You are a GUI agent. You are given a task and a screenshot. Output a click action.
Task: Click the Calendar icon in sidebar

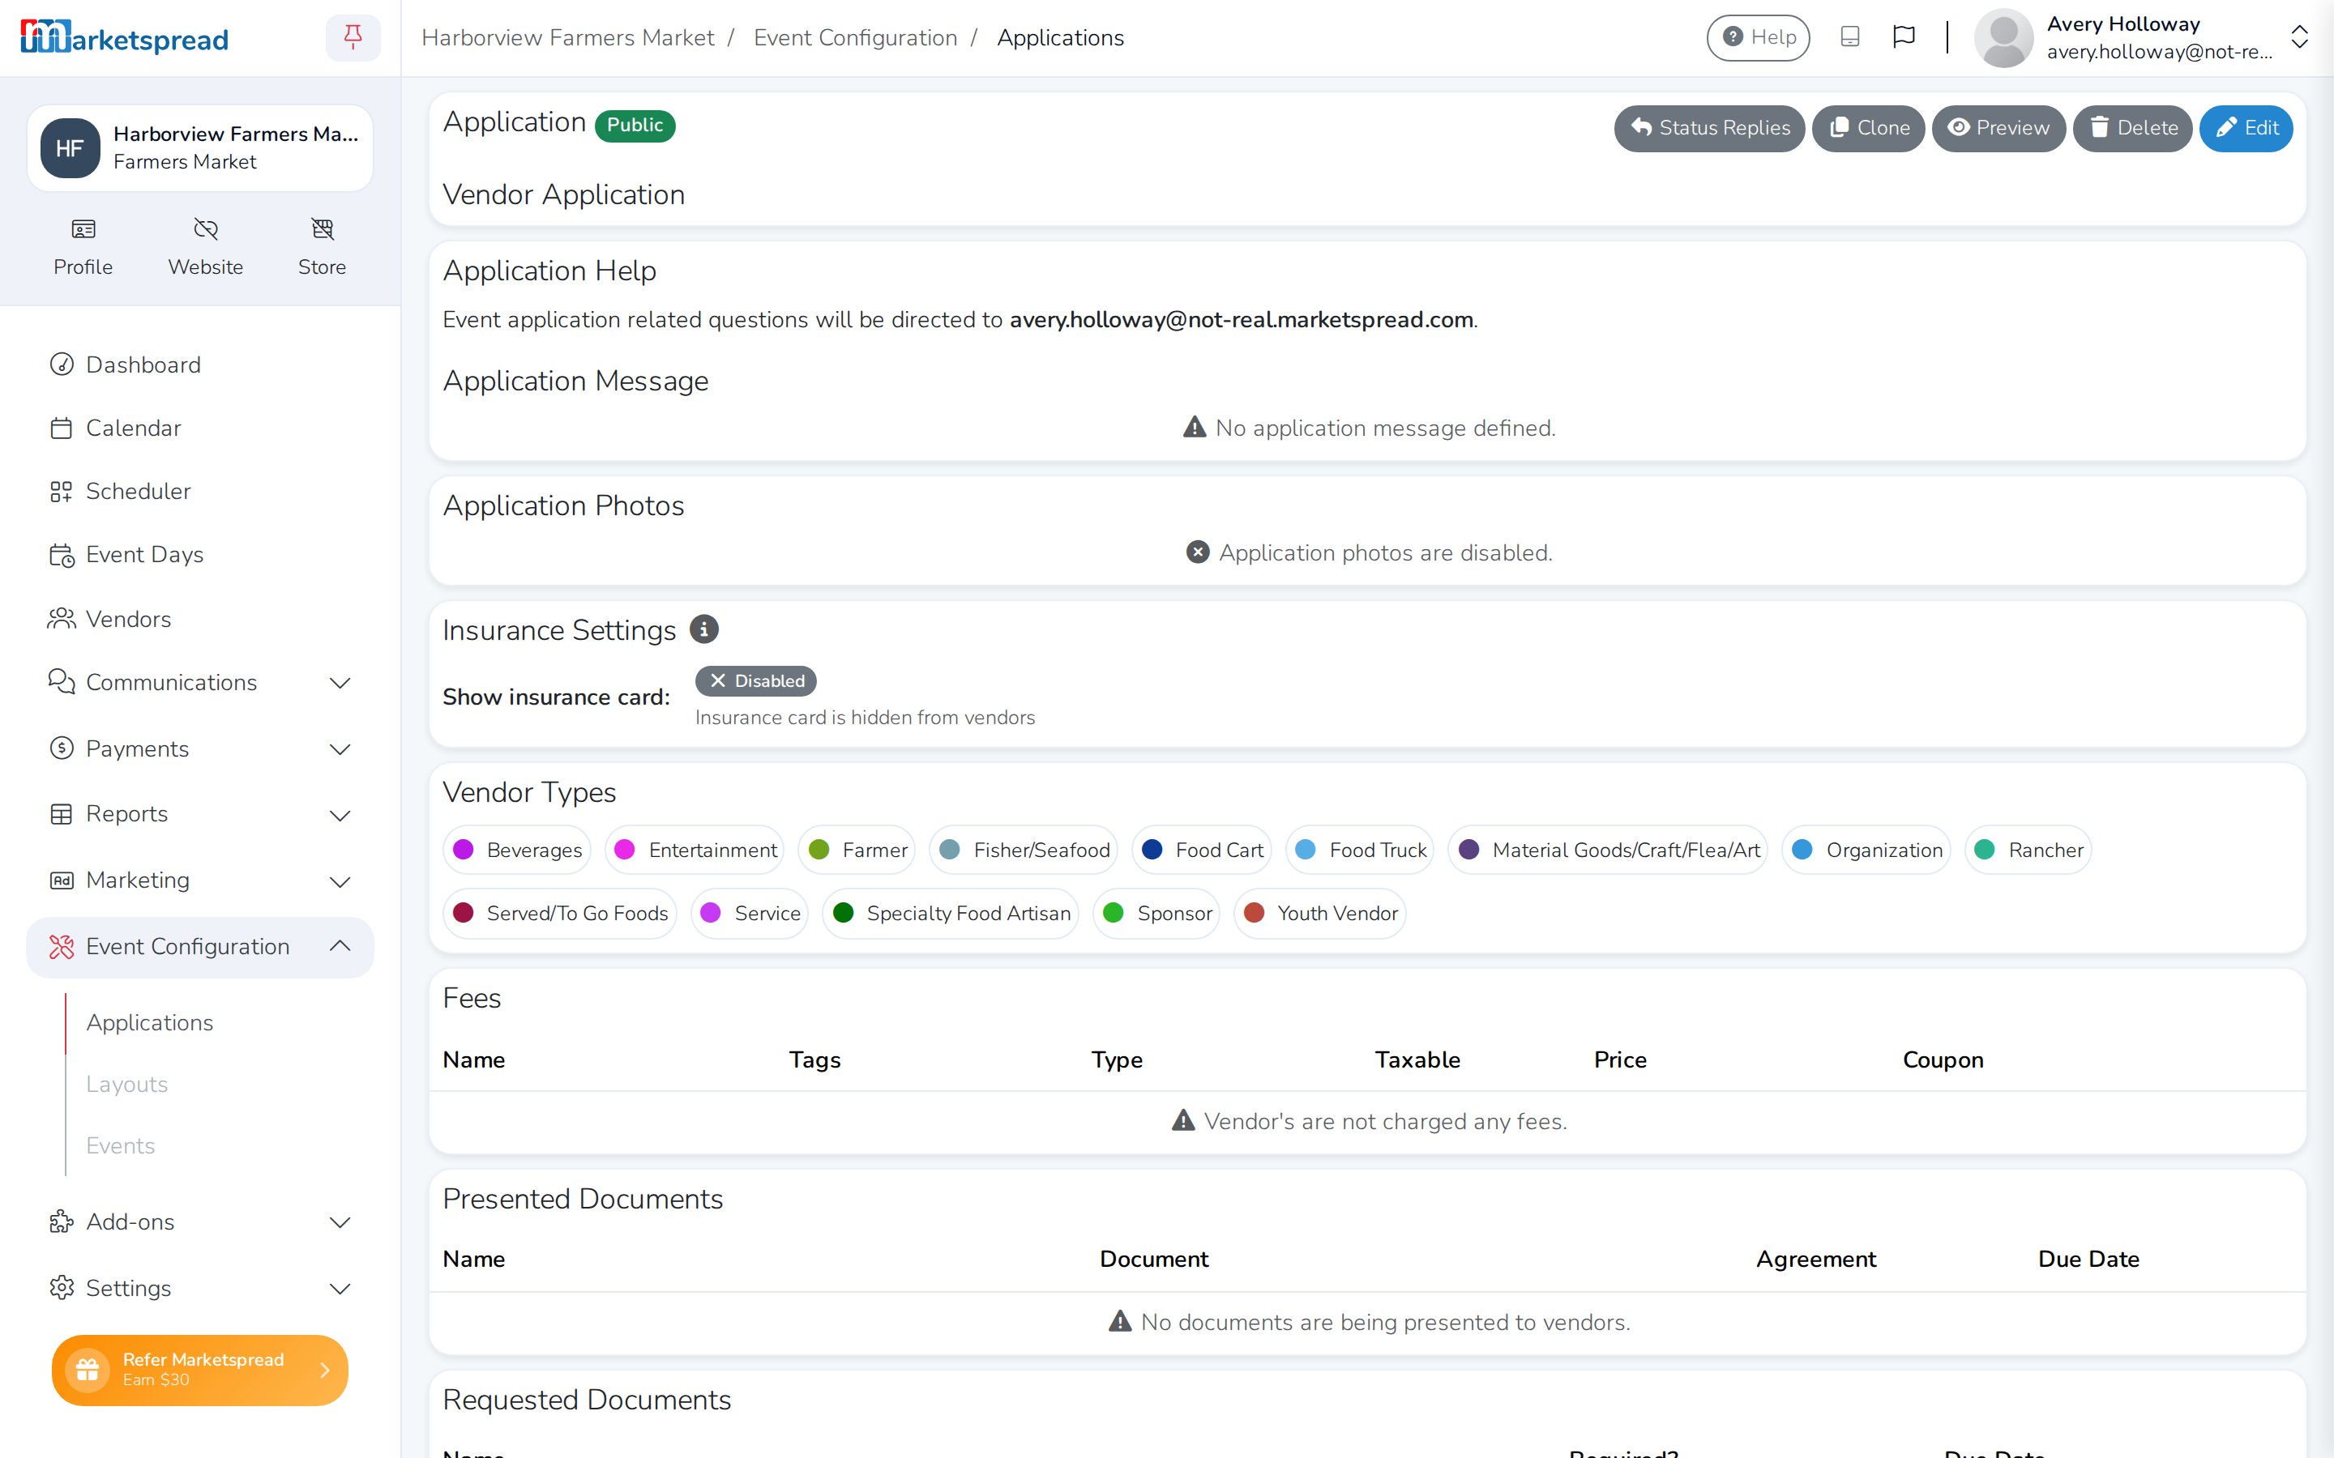(62, 428)
